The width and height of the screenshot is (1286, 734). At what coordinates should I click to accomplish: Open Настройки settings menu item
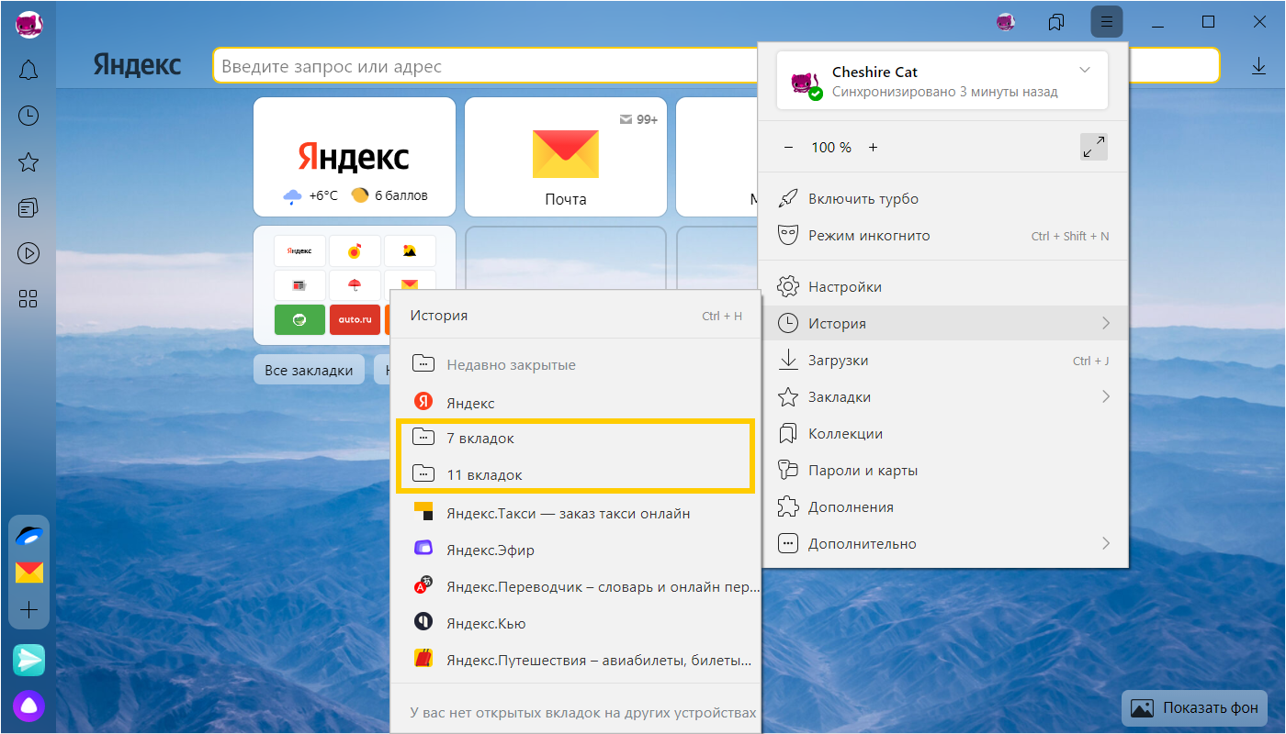pyautogui.click(x=943, y=287)
